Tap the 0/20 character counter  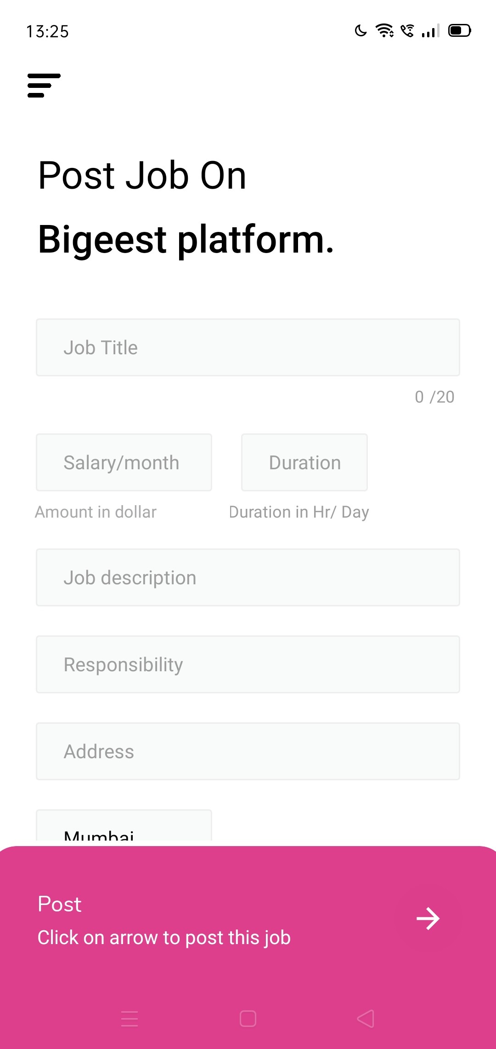pyautogui.click(x=434, y=397)
